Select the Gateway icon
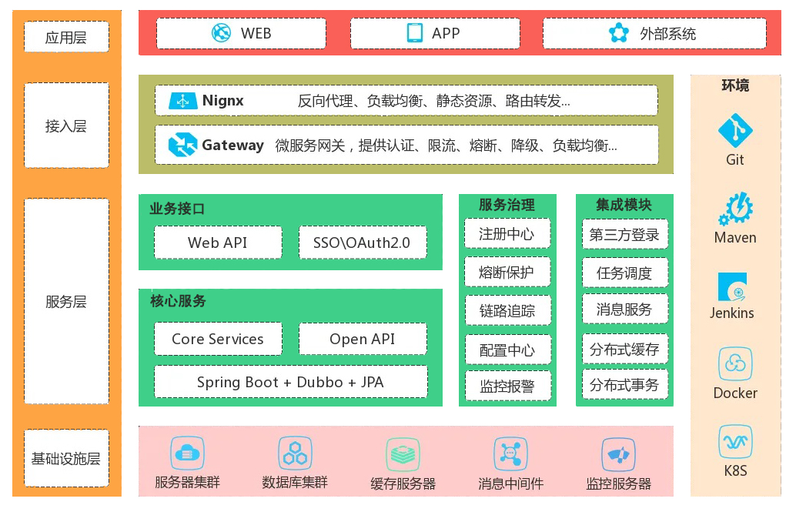The width and height of the screenshot is (796, 512). pyautogui.click(x=183, y=145)
